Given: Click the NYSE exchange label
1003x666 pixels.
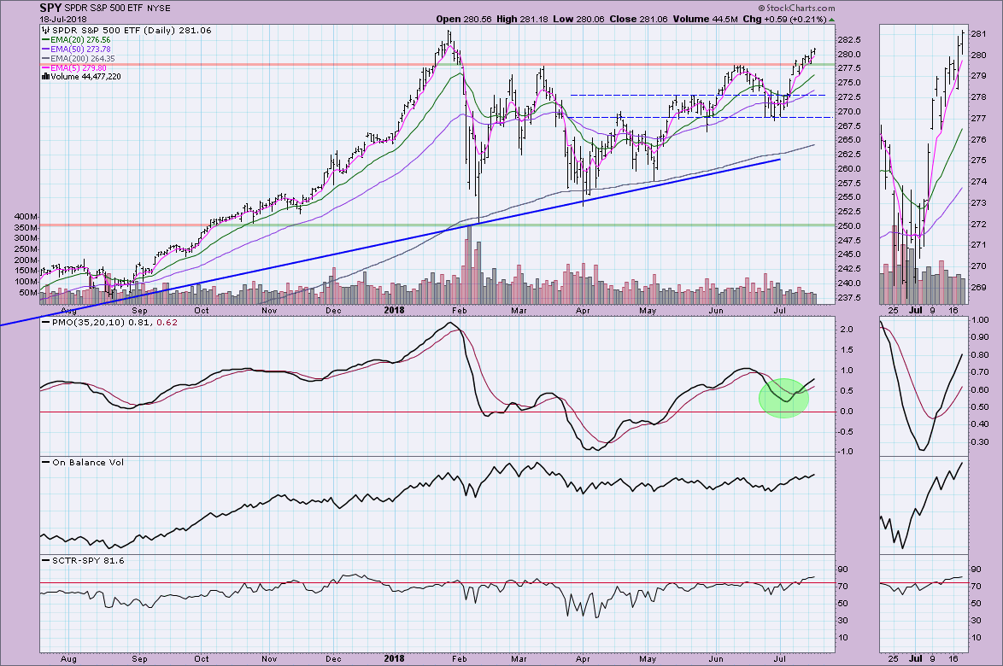Looking at the screenshot, I should 159,9.
